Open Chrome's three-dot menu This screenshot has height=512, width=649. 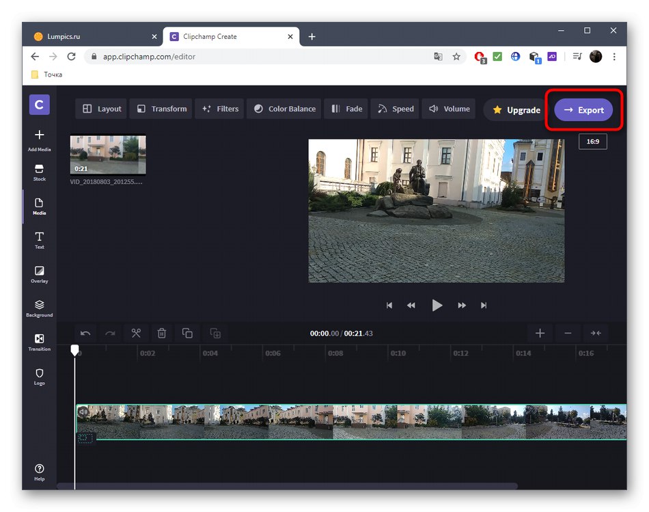614,57
